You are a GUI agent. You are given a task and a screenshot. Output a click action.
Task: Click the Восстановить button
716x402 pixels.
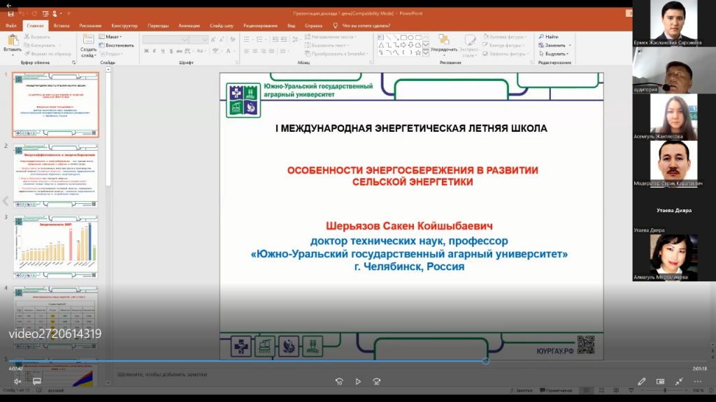click(x=117, y=45)
